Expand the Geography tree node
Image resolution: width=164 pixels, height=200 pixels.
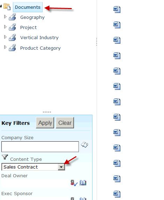(5, 17)
